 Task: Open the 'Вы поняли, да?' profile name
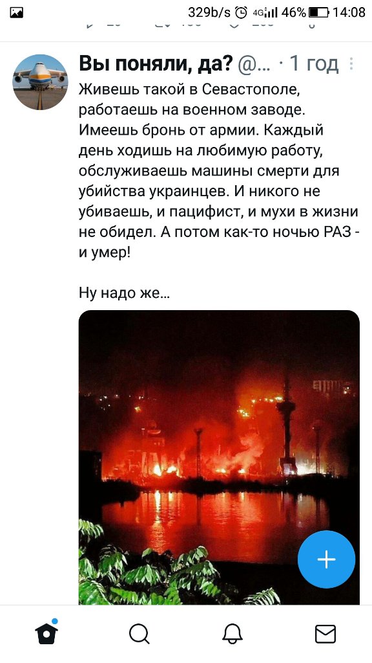tap(156, 64)
